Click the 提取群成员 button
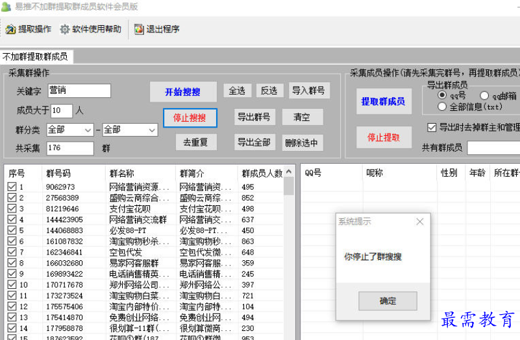 384,101
